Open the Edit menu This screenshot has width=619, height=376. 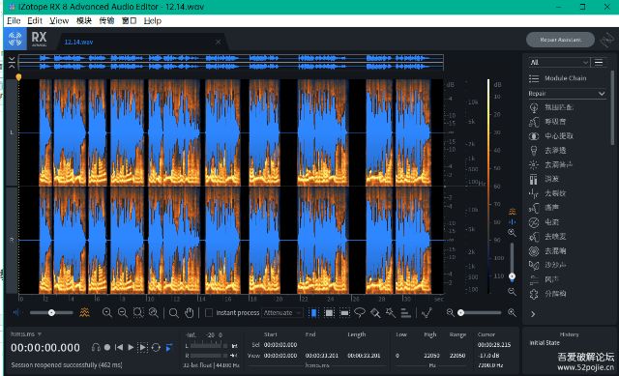(35, 21)
